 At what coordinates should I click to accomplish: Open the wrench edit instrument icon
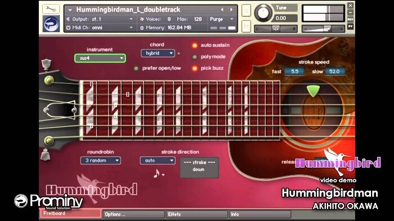pyautogui.click(x=51, y=9)
